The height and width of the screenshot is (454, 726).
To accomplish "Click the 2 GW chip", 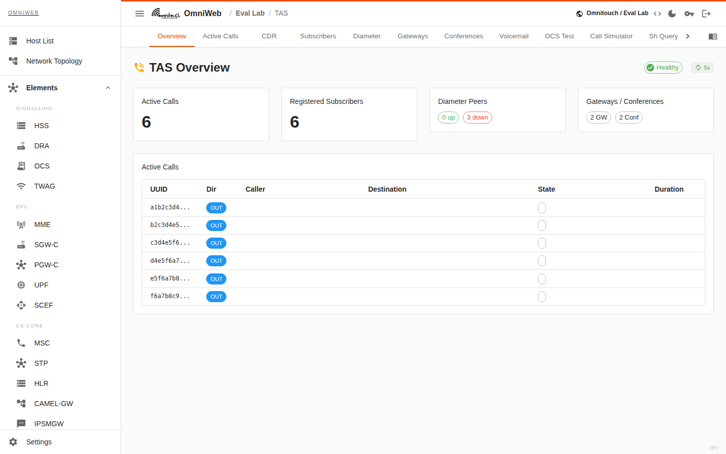I will (x=598, y=118).
